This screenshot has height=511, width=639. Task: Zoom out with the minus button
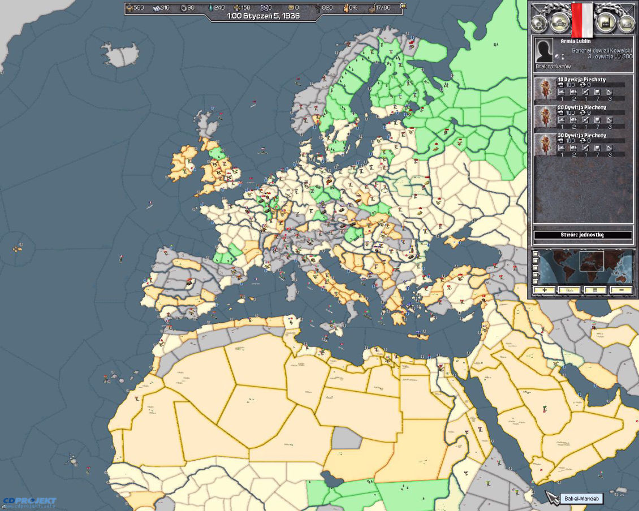click(621, 290)
